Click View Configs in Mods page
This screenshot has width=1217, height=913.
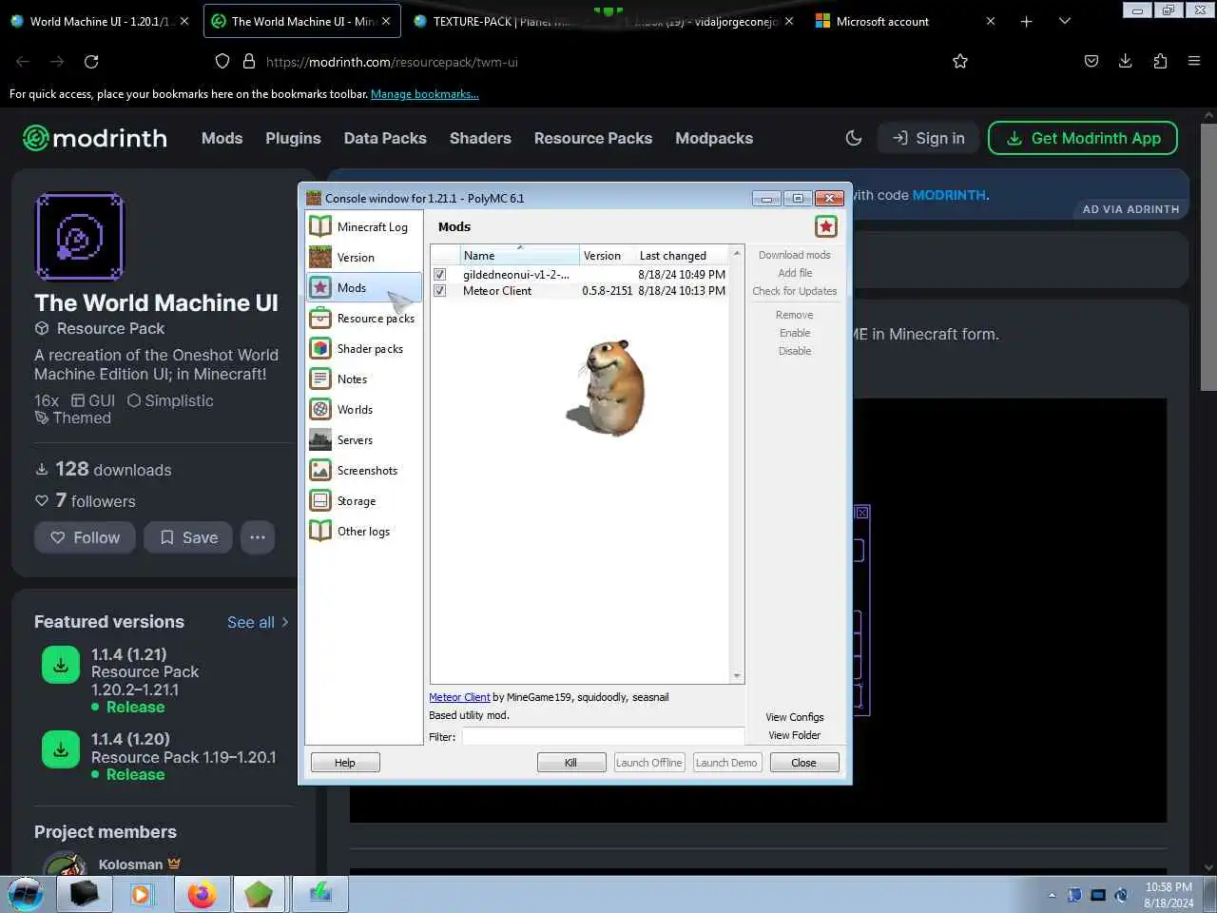794,717
